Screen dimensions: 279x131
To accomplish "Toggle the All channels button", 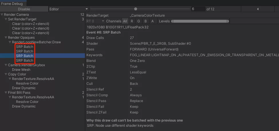I will [125, 21].
